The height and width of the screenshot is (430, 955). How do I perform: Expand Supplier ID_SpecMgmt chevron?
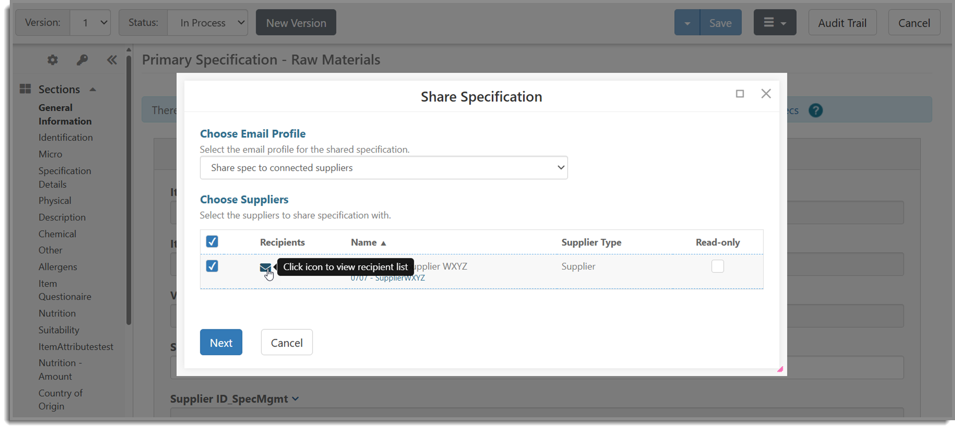[x=296, y=399]
